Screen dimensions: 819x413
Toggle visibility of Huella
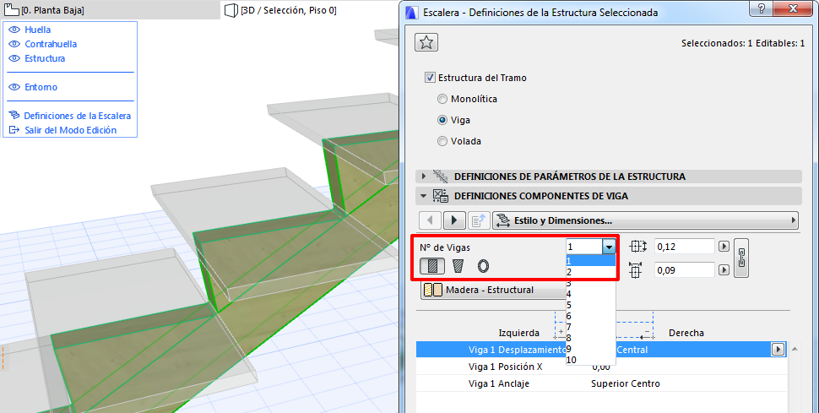[14, 30]
